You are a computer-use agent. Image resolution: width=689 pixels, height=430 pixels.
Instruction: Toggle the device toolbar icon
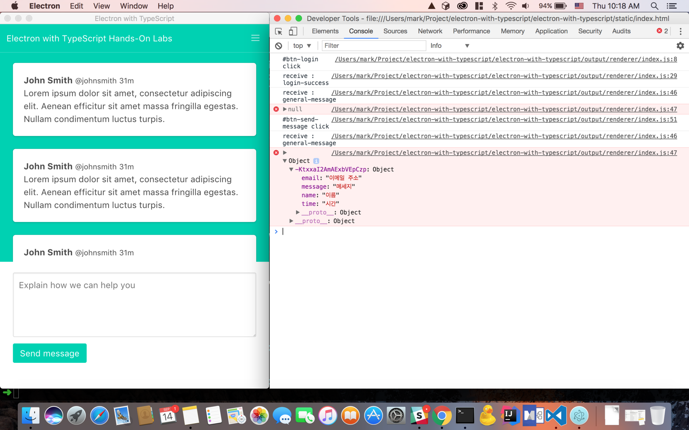293,31
